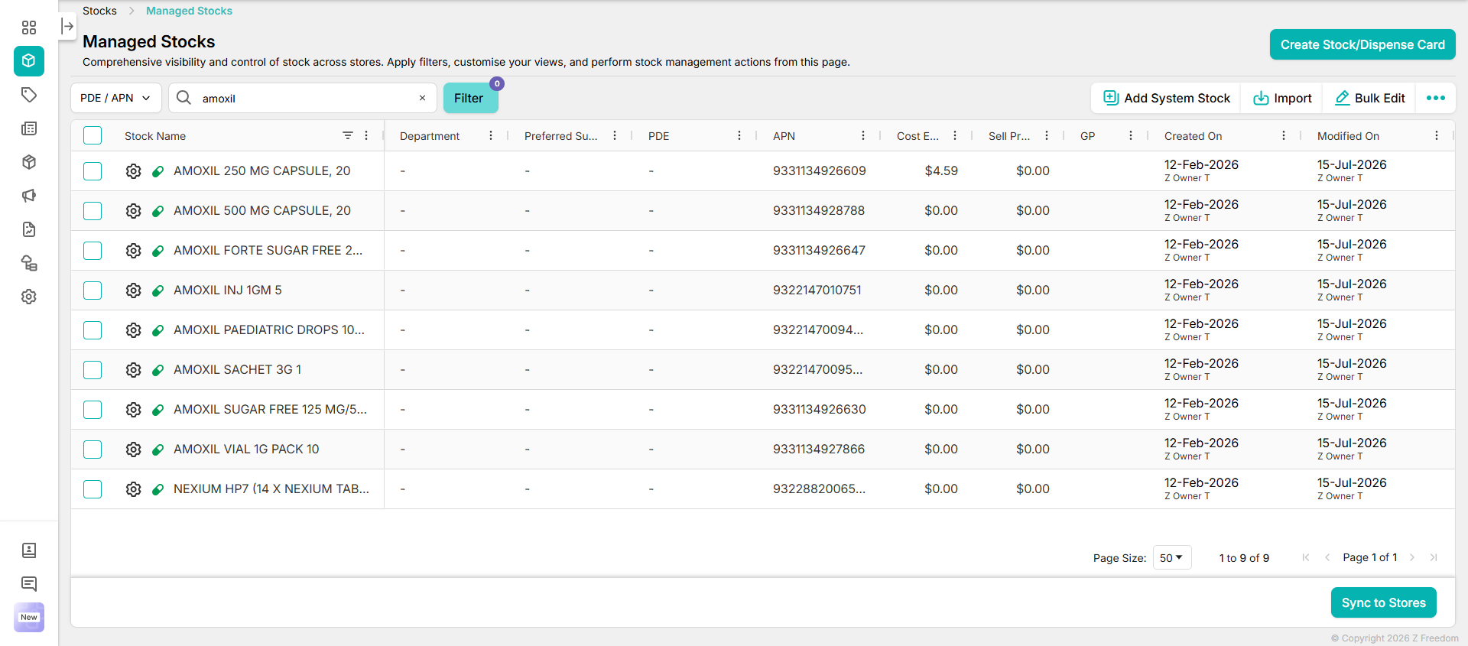Screen dimensions: 1468x646
Task: Open the dashboard grid icon in sidebar
Action: click(29, 28)
